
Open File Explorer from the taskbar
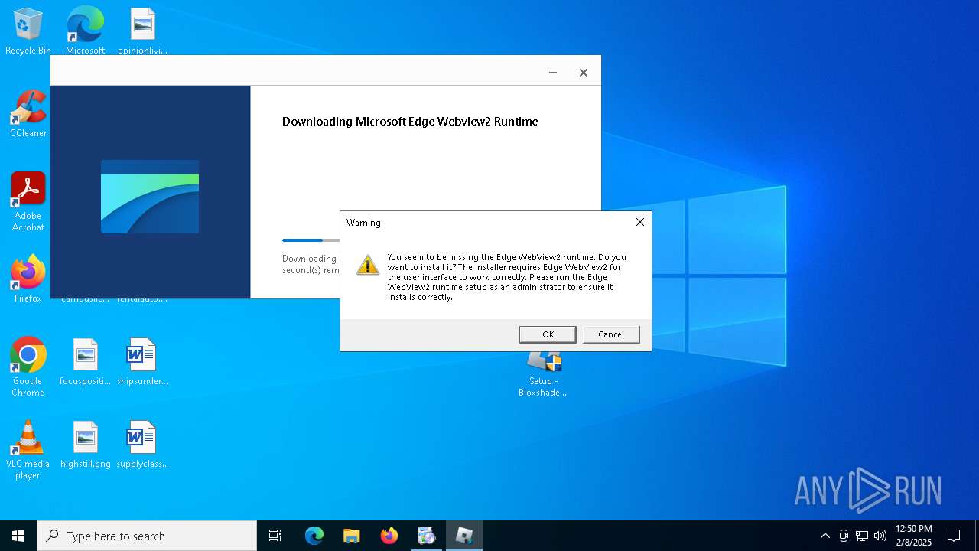[x=352, y=536]
